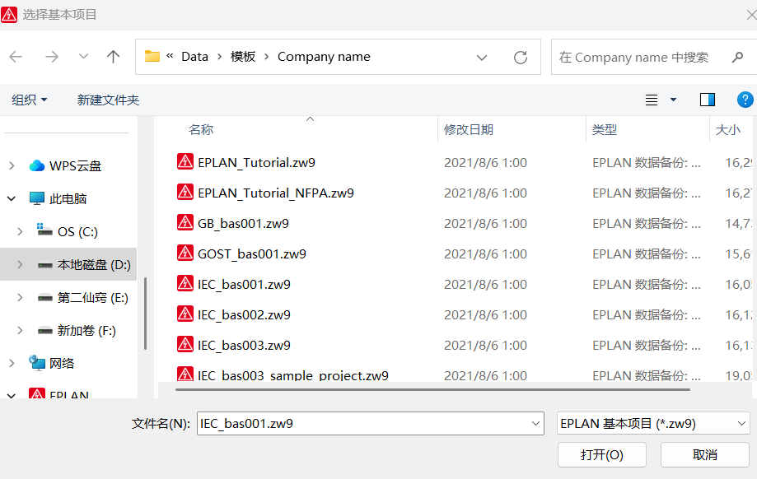This screenshot has width=757, height=479.
Task: Change view with the list view icon
Action: [x=652, y=100]
